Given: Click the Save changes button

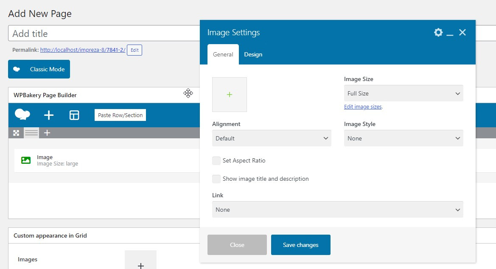Looking at the screenshot, I should [301, 245].
